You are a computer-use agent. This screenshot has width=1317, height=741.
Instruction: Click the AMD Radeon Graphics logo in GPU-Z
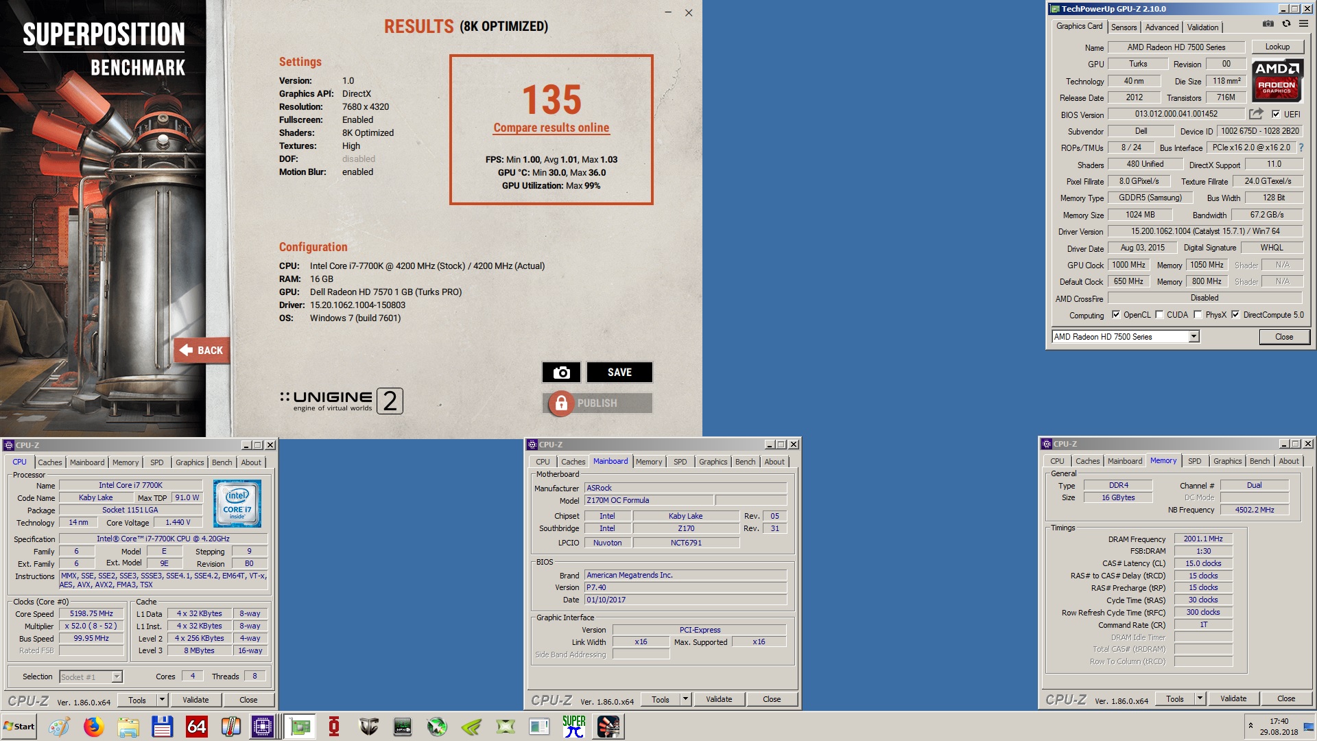pyautogui.click(x=1277, y=80)
